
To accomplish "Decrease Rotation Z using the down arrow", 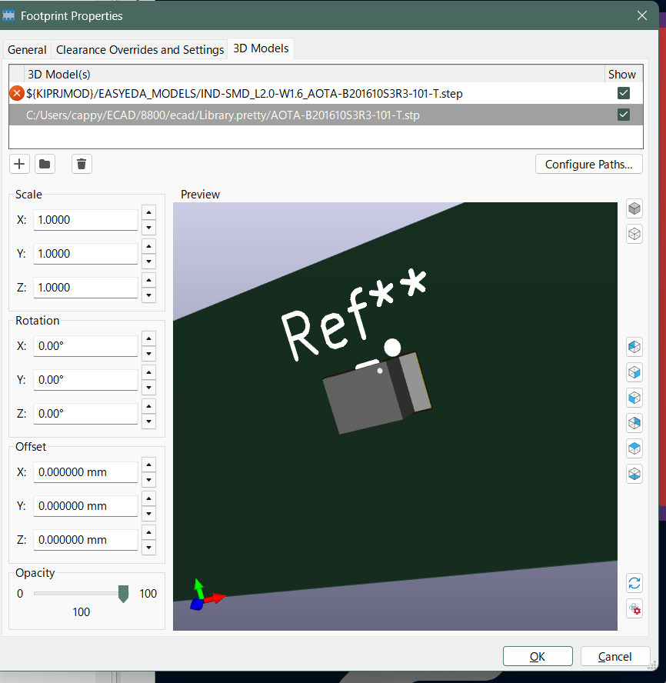I will point(149,421).
